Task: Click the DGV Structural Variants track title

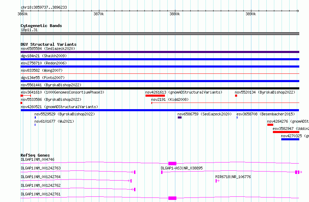Action: (49, 44)
